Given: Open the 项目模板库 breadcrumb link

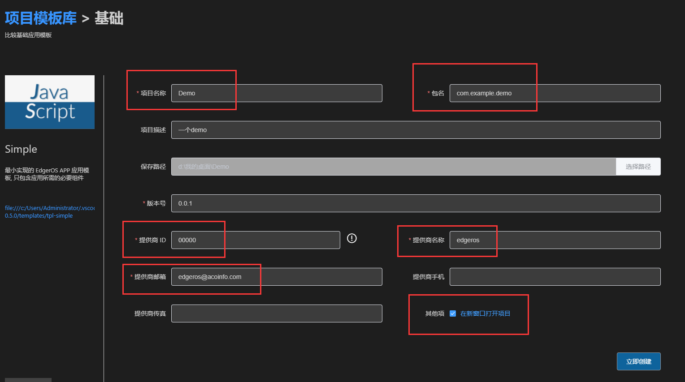Looking at the screenshot, I should 41,18.
